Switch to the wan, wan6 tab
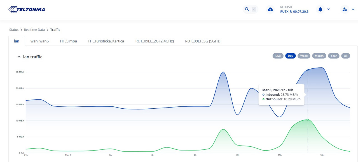This screenshot has height=162, width=358. pyautogui.click(x=39, y=41)
